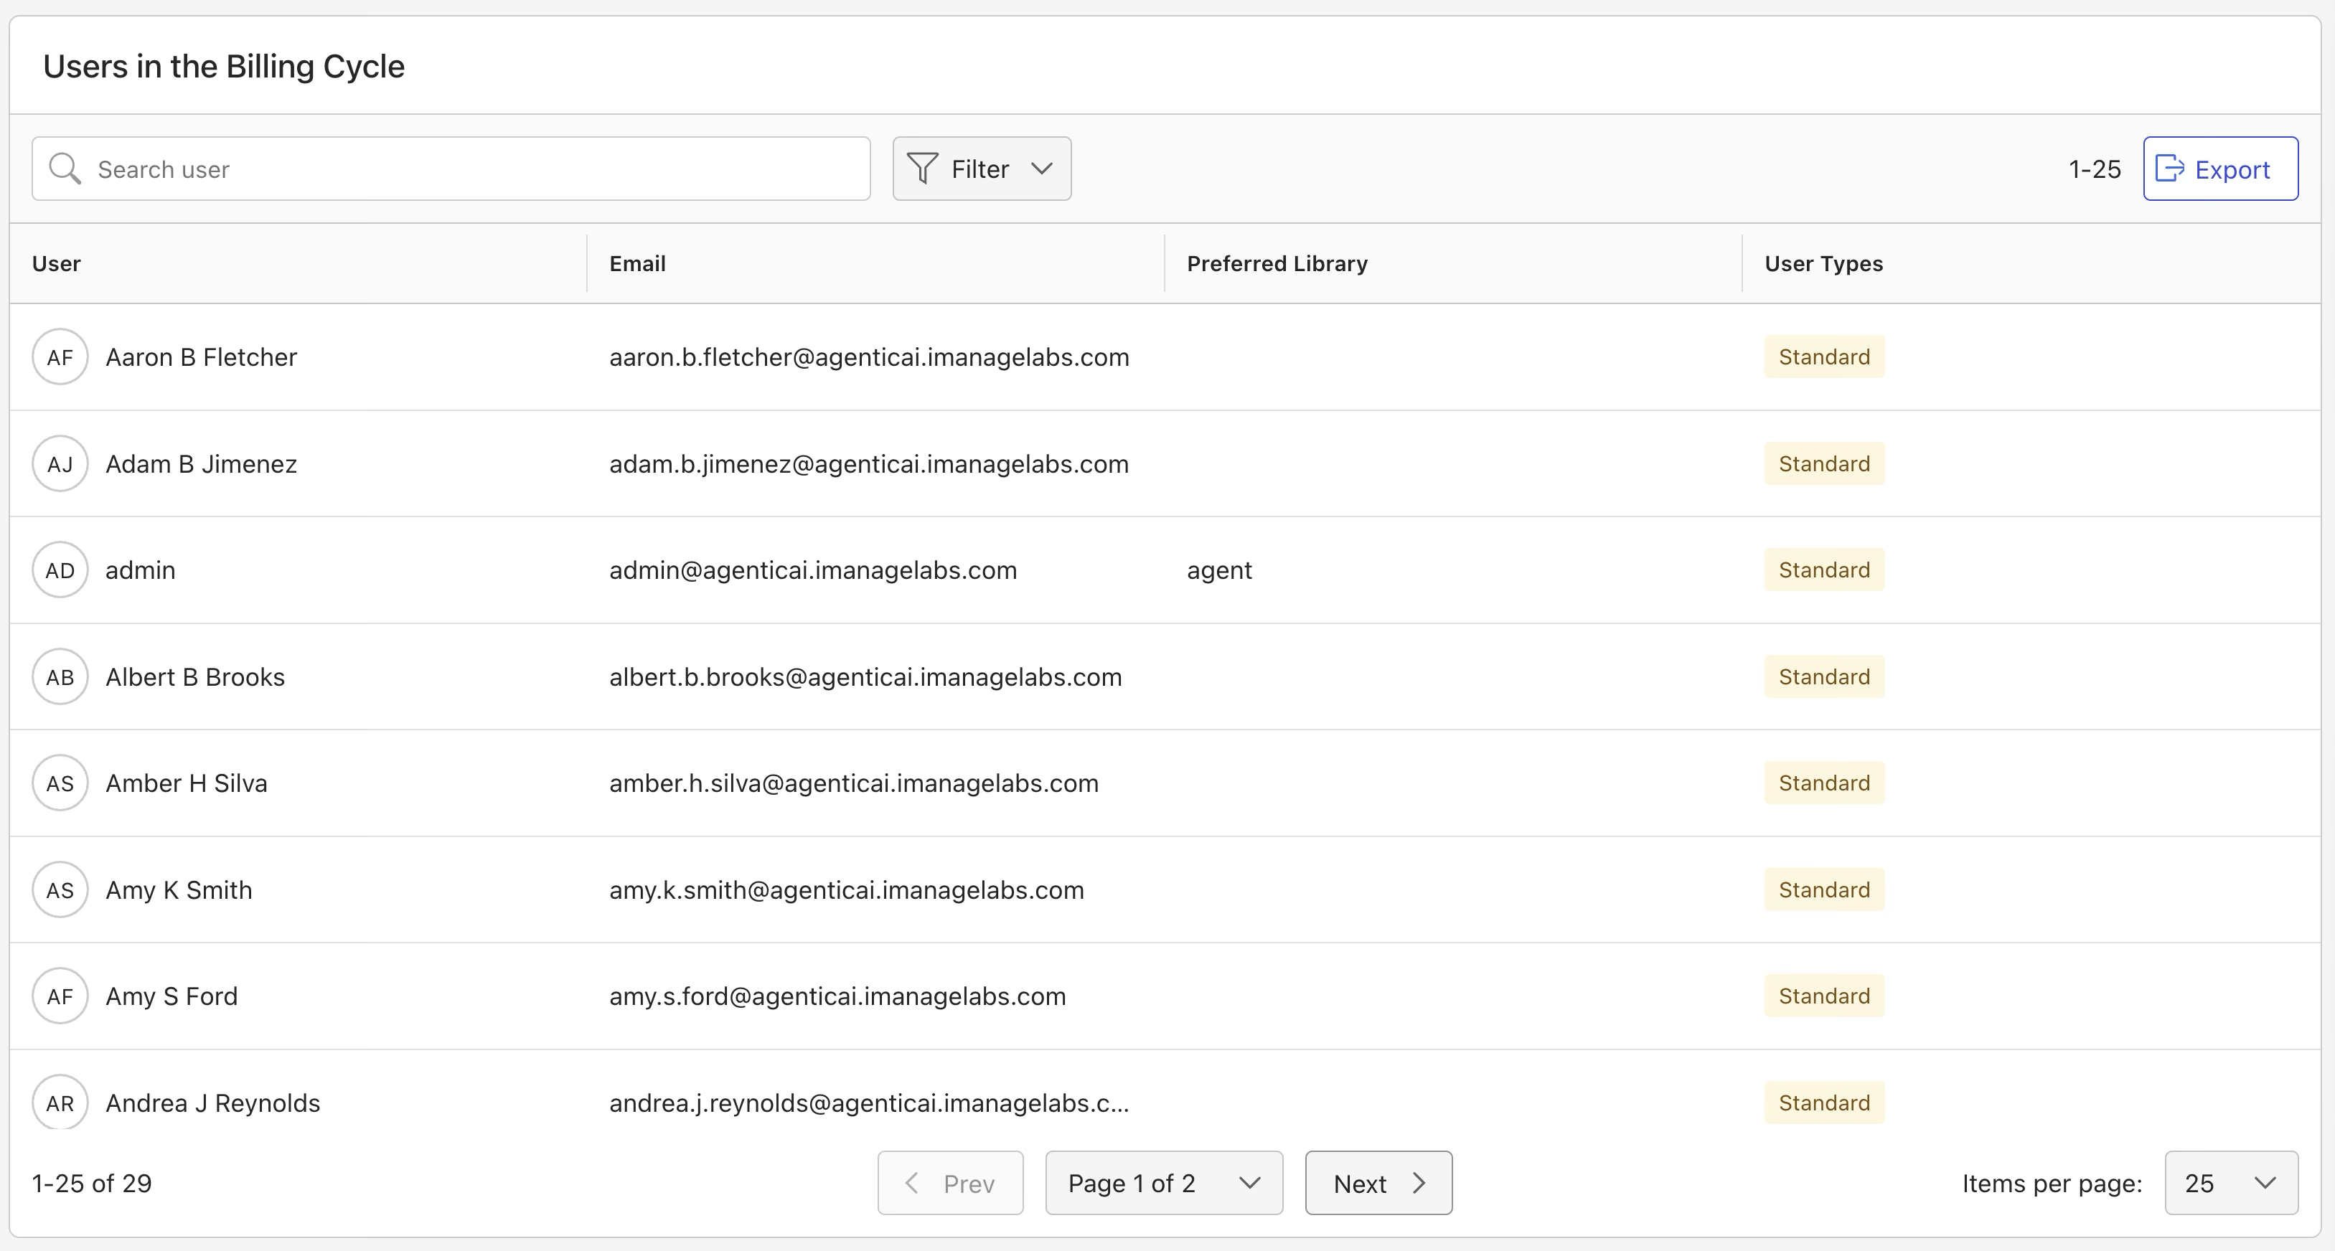Click Aaron B Fletcher's AF avatar

(60, 357)
